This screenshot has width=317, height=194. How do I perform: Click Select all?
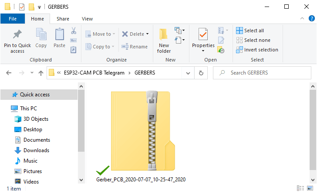point(250,31)
